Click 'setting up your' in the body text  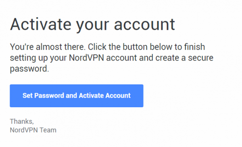point(38,58)
